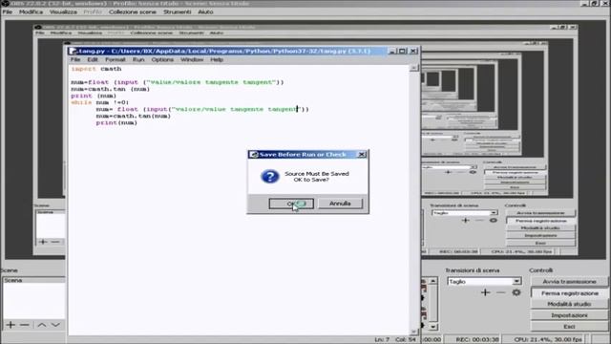
Task: Click the CPU usage text in status bar
Action: coord(548,340)
